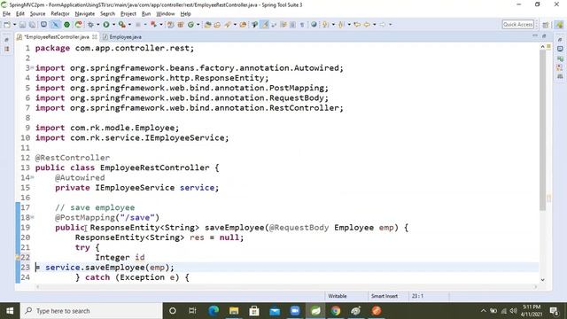Click the New Java Class icon

(190, 25)
